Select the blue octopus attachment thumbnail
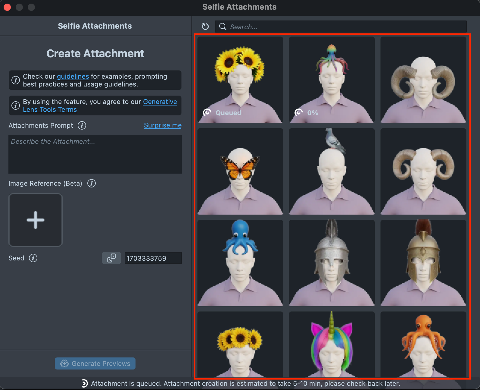480x390 pixels. click(240, 263)
